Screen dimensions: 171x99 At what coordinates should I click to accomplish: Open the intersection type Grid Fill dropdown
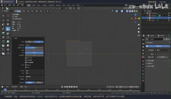tap(34, 77)
